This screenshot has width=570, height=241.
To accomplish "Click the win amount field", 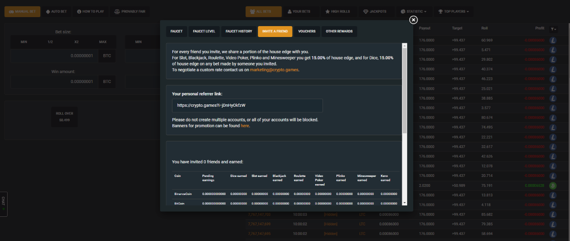I will pos(55,82).
